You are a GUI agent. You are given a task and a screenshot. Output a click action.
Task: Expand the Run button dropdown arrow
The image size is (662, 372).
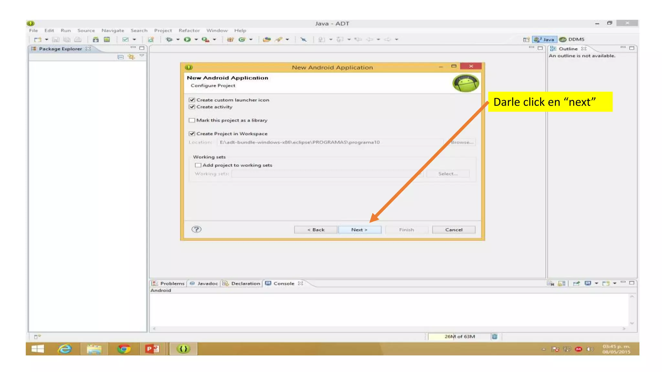click(196, 39)
